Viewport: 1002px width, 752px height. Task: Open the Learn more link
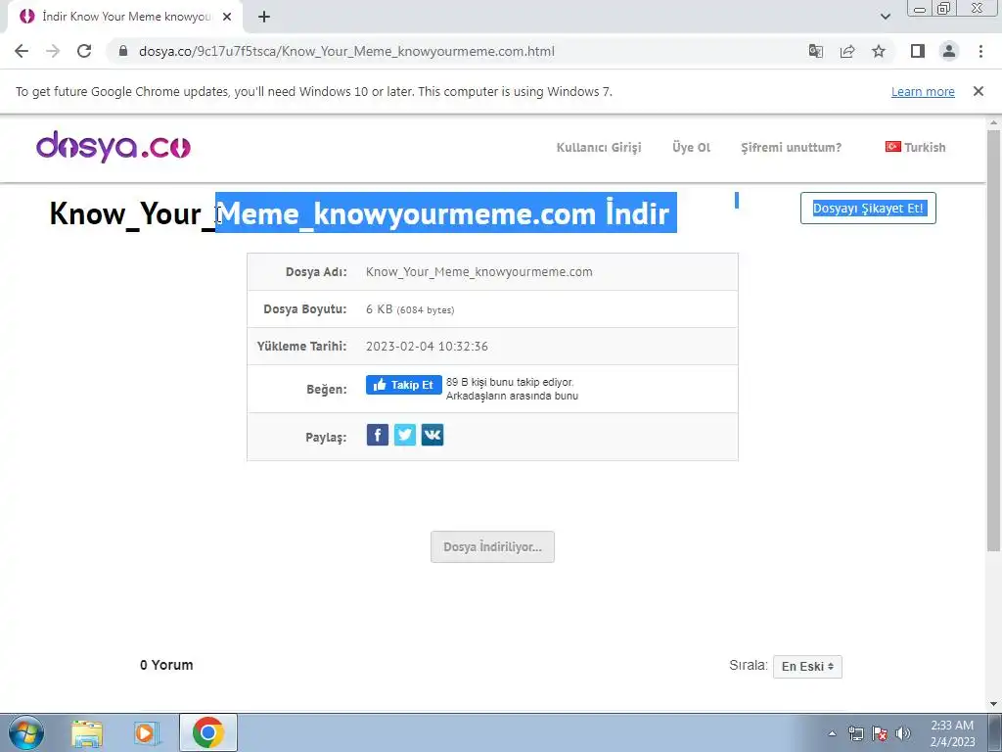(x=923, y=91)
